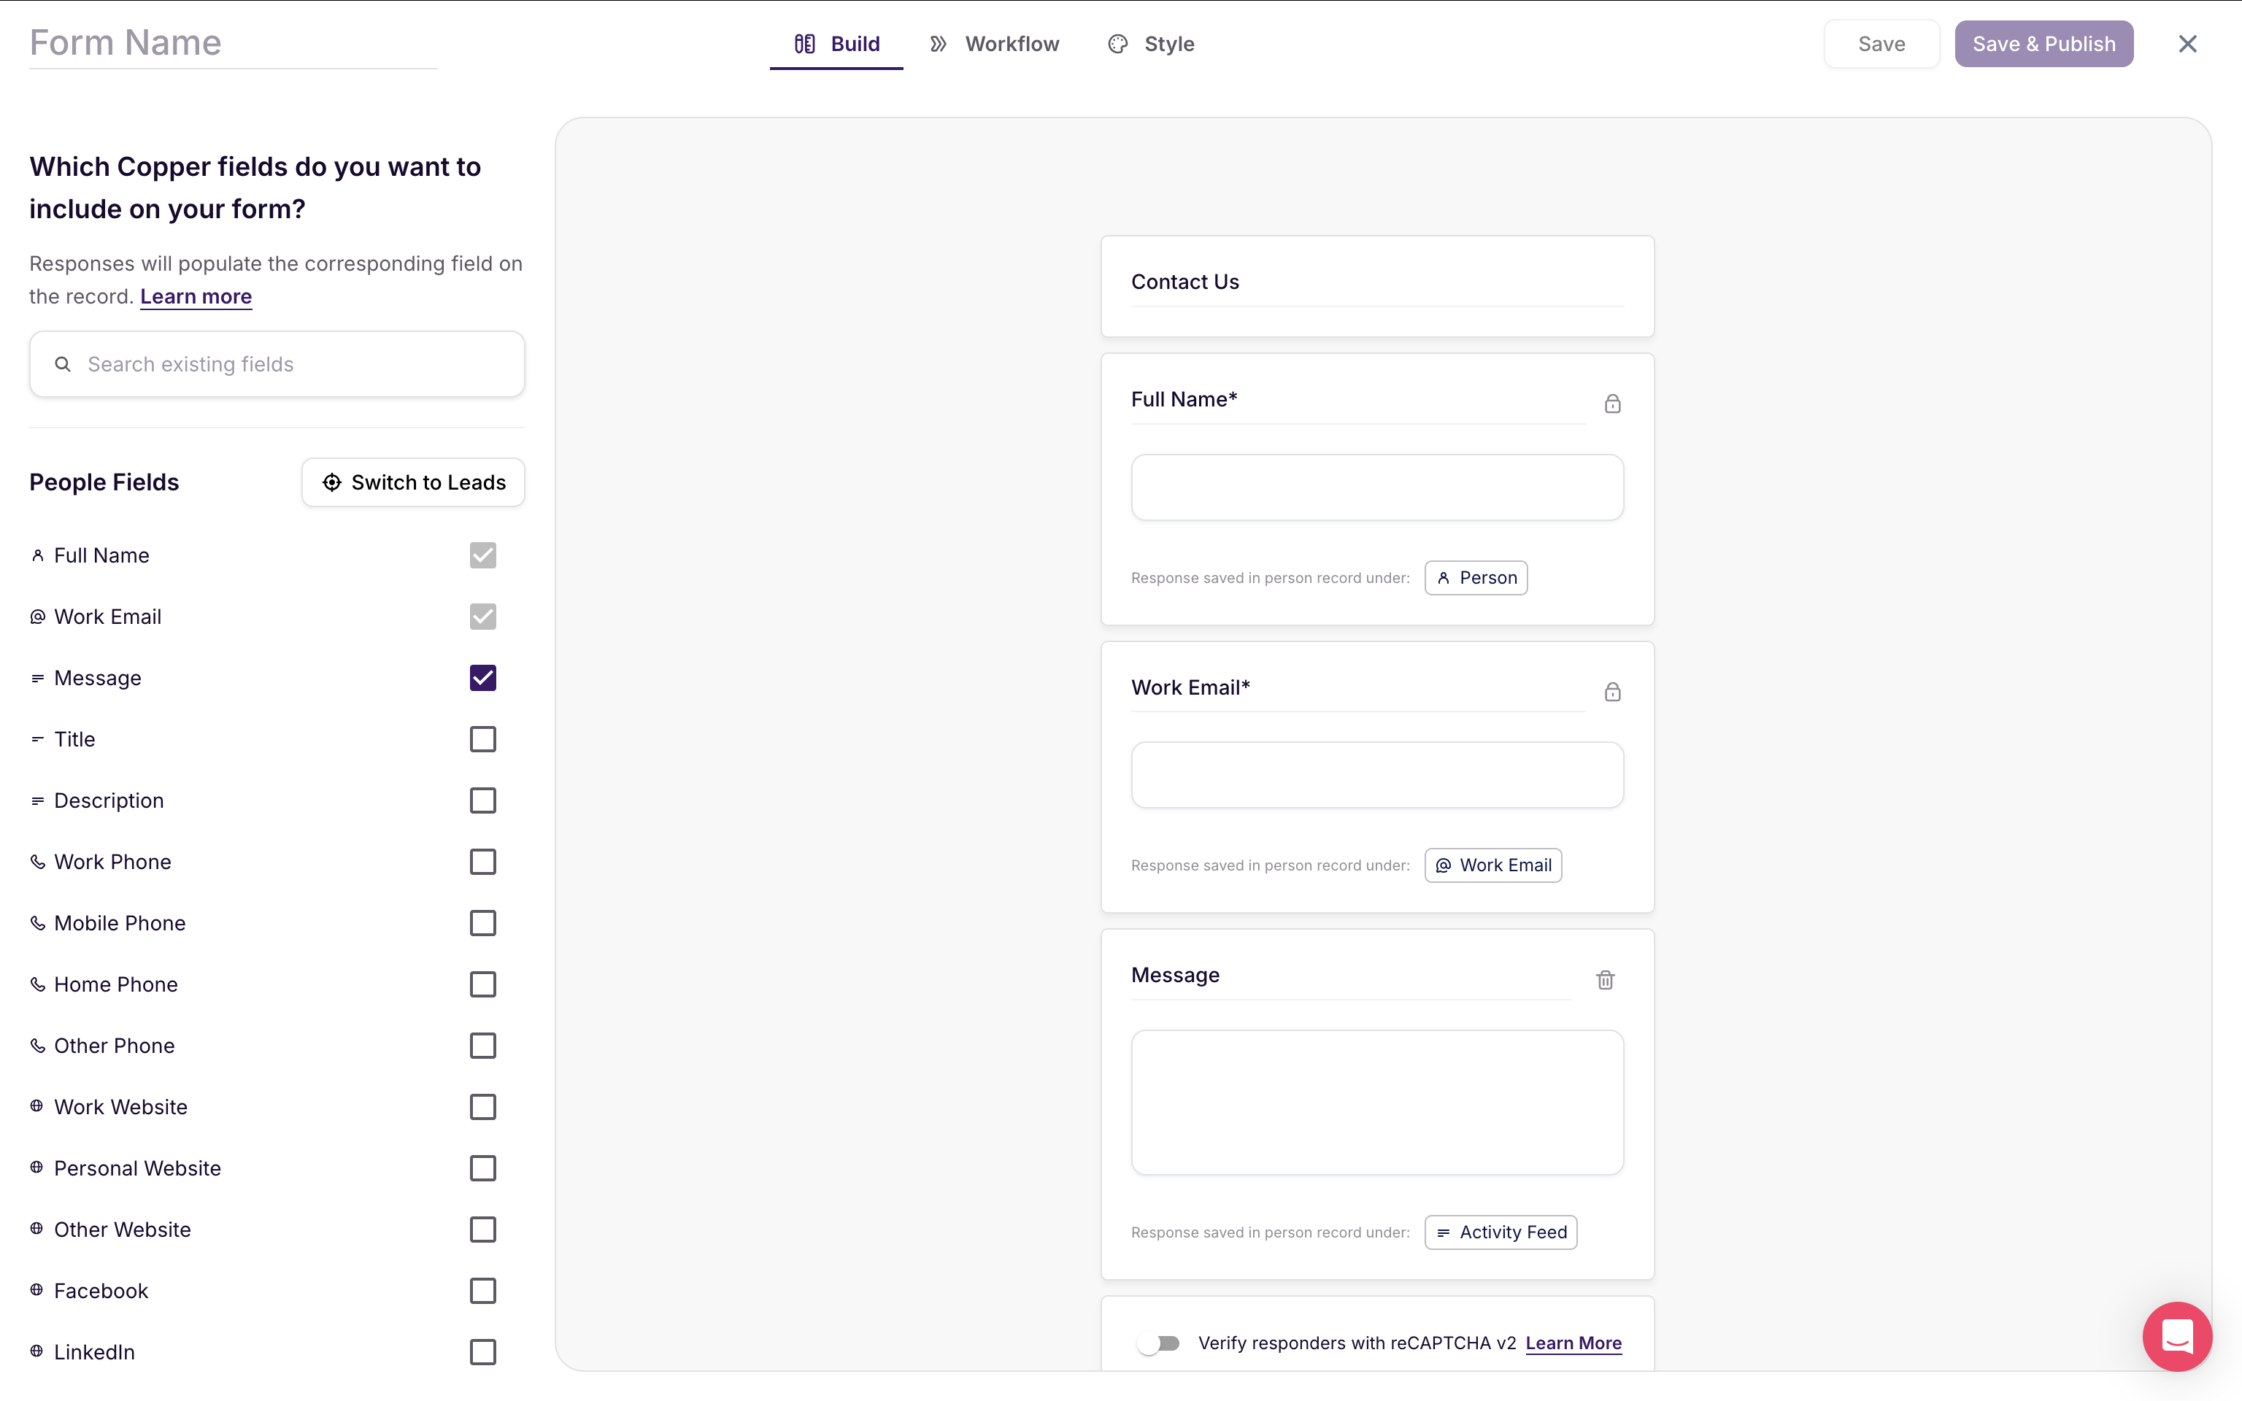Click the text icon next to Title field
Viewport: 2242px width, 1401px height.
[37, 739]
